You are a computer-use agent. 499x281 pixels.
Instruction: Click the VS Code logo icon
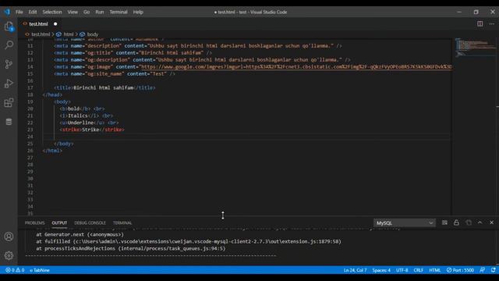(x=7, y=12)
